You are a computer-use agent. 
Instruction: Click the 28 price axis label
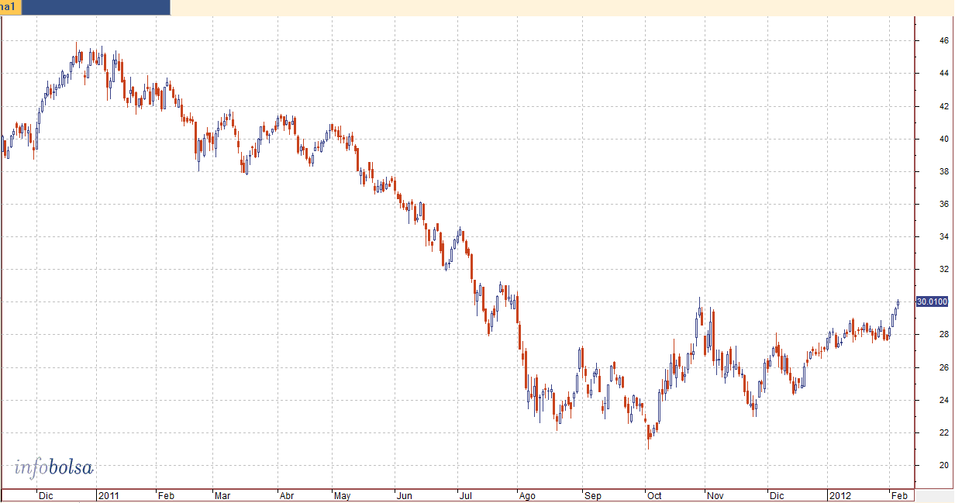[x=945, y=335]
